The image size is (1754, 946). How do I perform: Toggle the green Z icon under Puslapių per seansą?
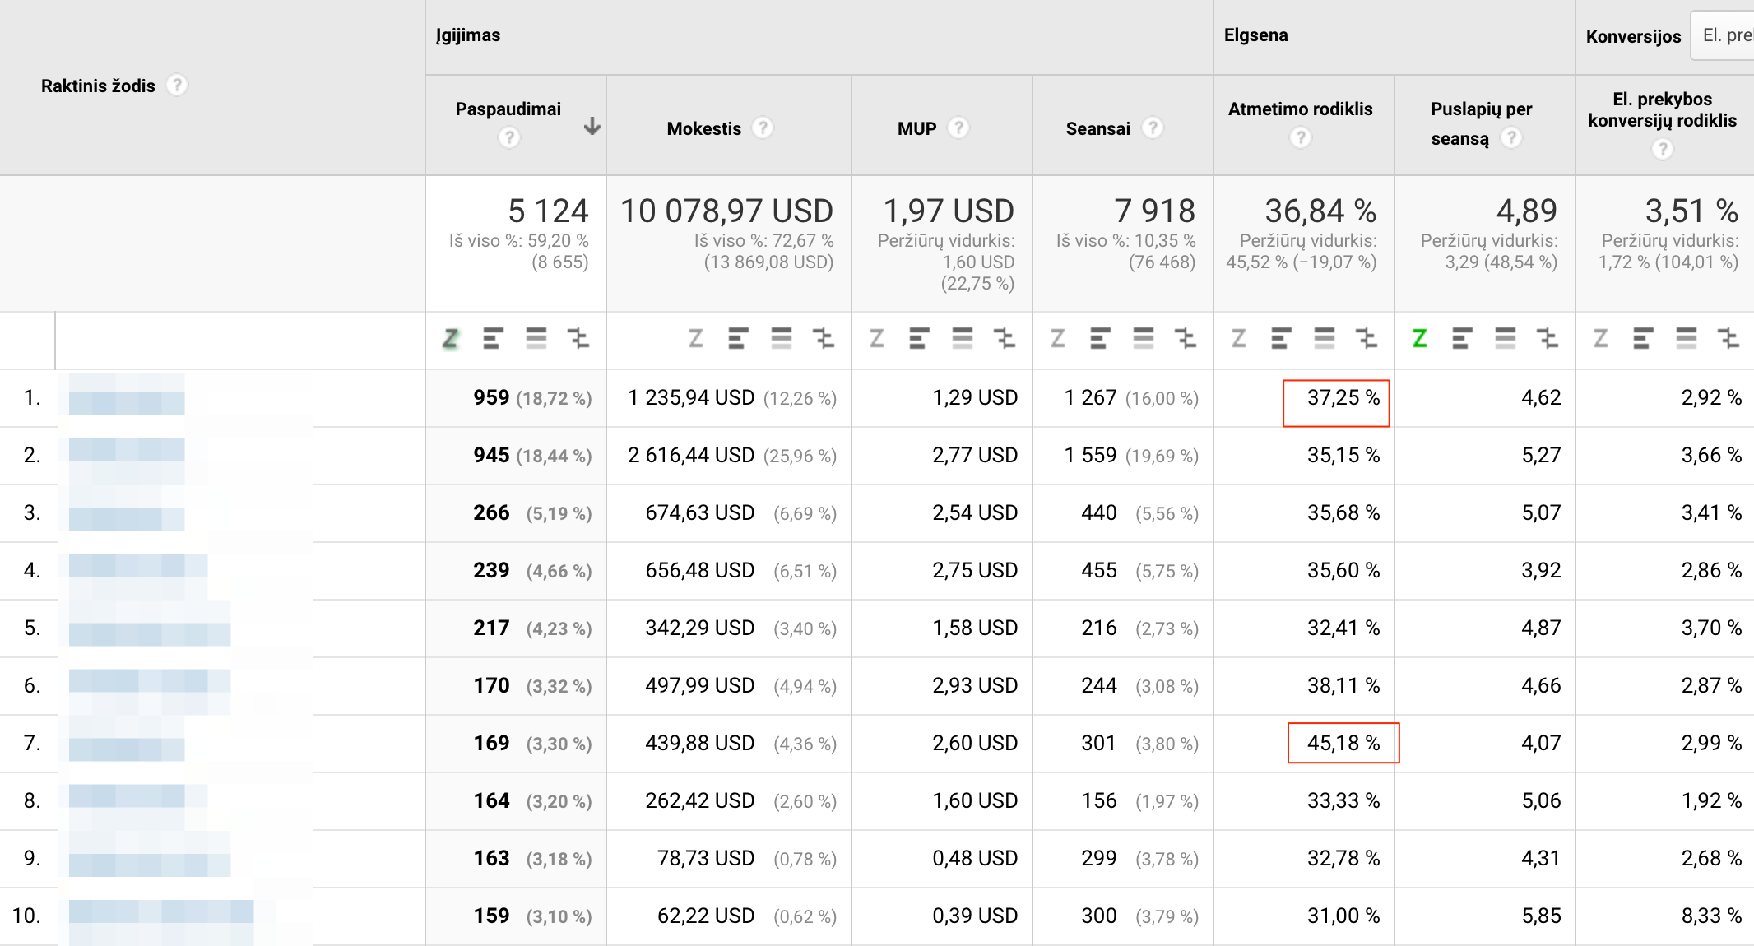[1419, 338]
